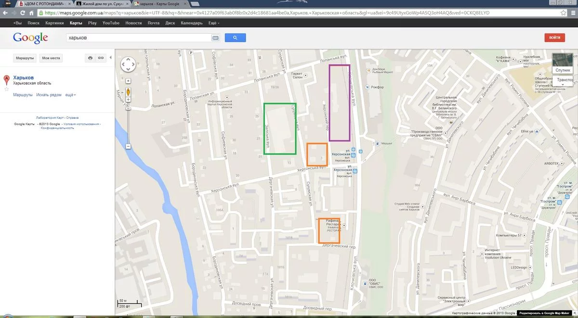This screenshot has height=318, width=578.
Task: Select the харьков - Карты Google tab
Action: pyautogui.click(x=160, y=3)
